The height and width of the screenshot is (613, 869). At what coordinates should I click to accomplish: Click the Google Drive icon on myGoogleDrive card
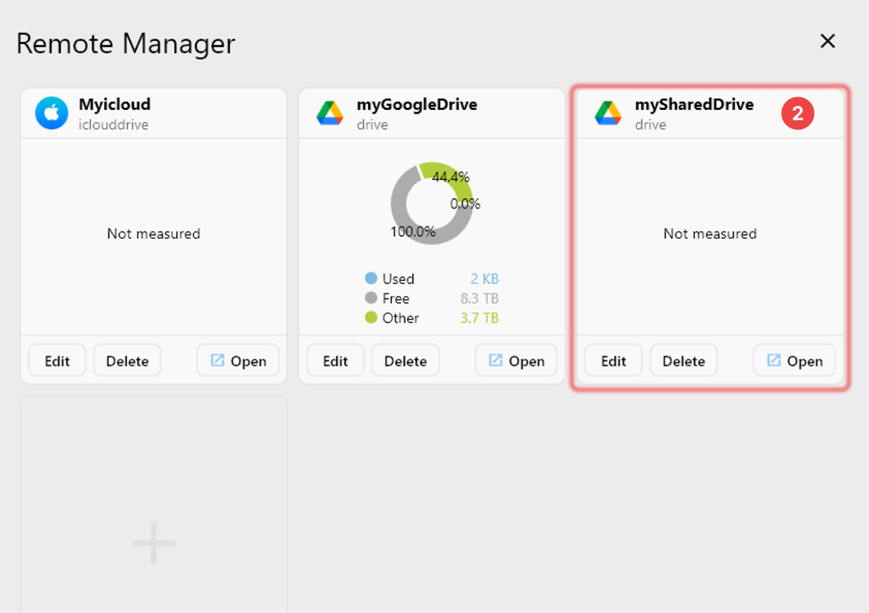tap(329, 113)
